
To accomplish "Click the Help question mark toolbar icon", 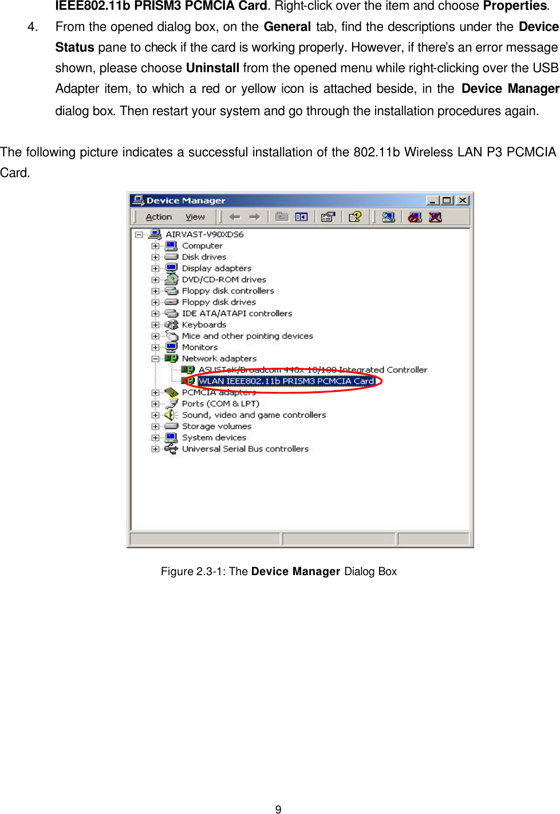I will (x=356, y=217).
